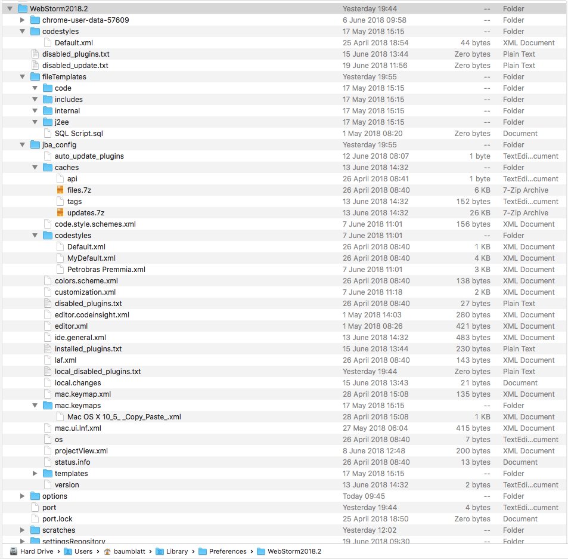Click the "Today 09:45" date of options

(364, 496)
